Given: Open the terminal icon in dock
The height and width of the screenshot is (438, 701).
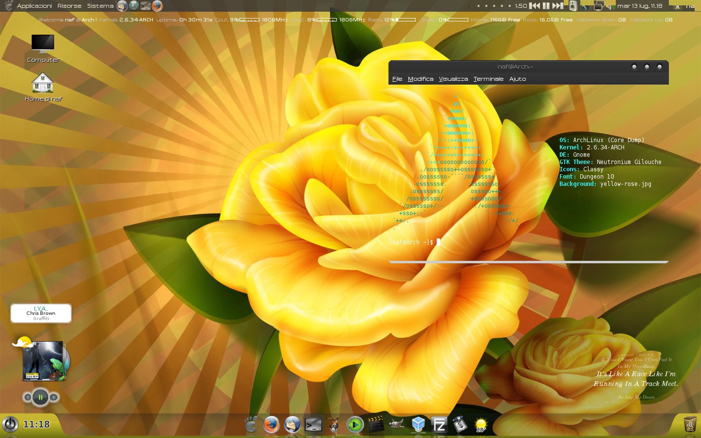Looking at the screenshot, I should [314, 425].
